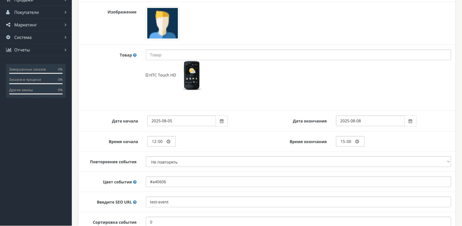The height and width of the screenshot is (226, 462).
Task: Open the Маркетинг sidebar menu
Action: coord(36,25)
